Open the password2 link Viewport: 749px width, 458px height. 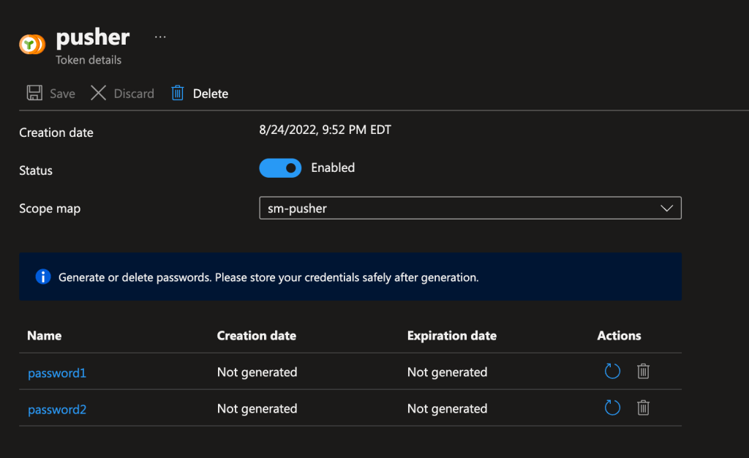57,410
